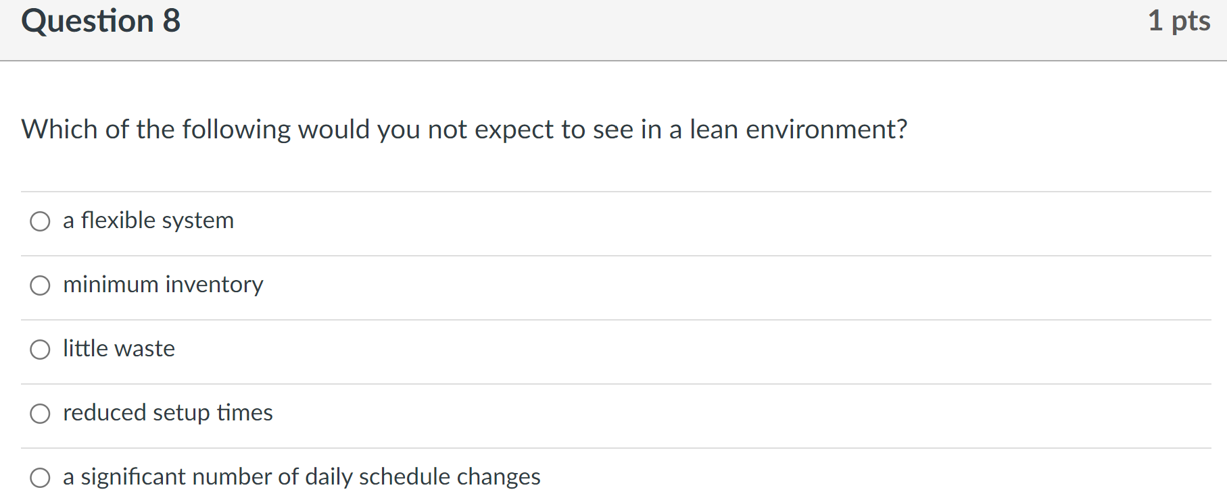Choose the 'minimum inventory' radio option

click(x=40, y=285)
